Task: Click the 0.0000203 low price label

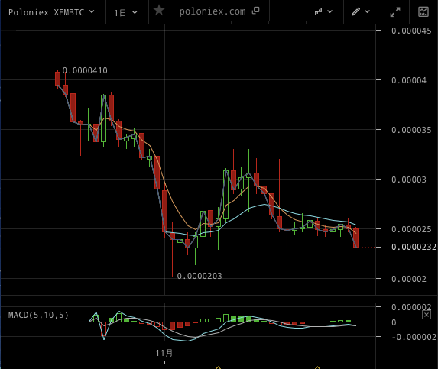Action: coord(200,276)
